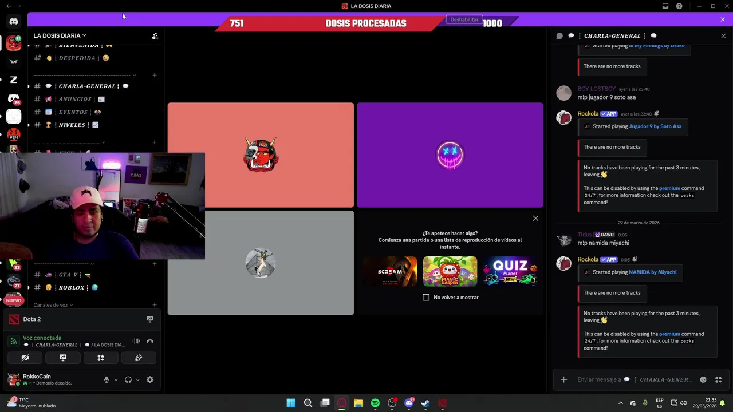
Task: Share Dota 2 screen icon
Action: (x=150, y=319)
